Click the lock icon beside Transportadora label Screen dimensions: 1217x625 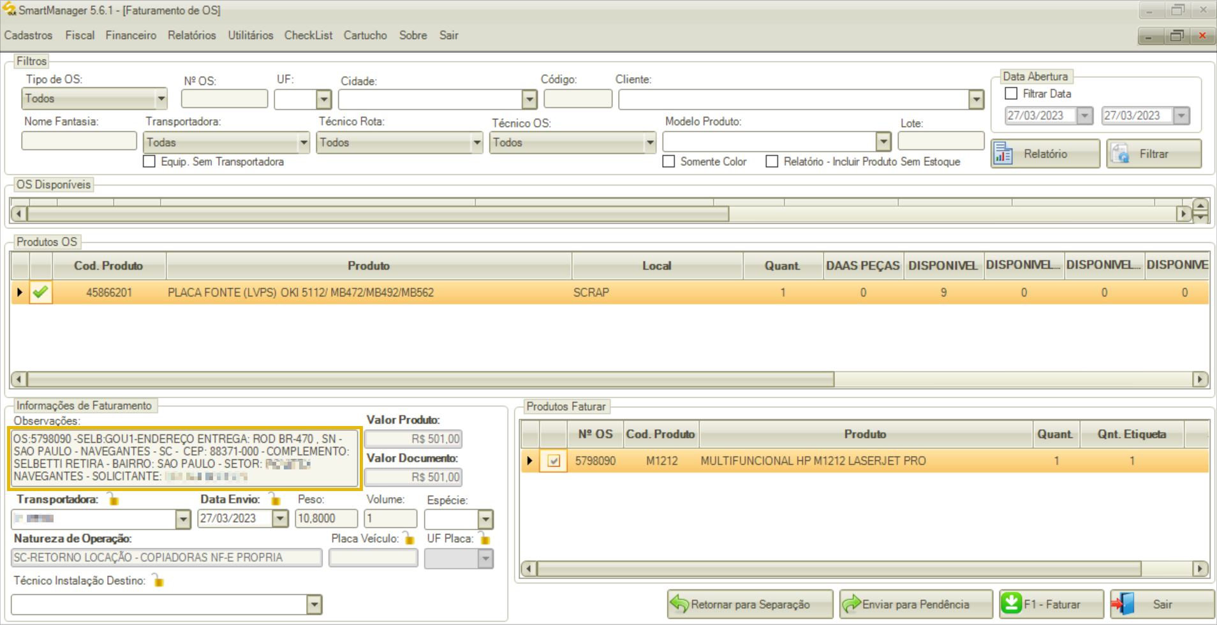[113, 499]
